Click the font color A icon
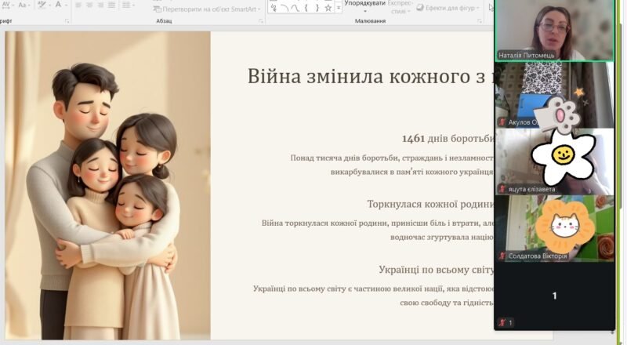The height and width of the screenshot is (345, 627). (60, 5)
